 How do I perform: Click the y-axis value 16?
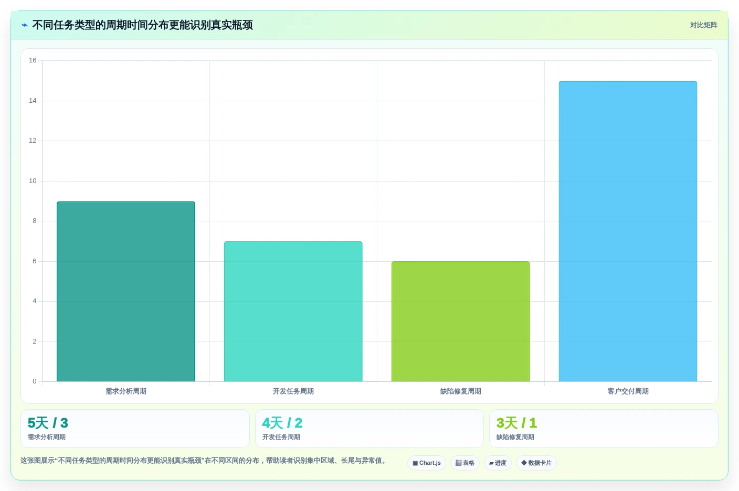tap(33, 60)
